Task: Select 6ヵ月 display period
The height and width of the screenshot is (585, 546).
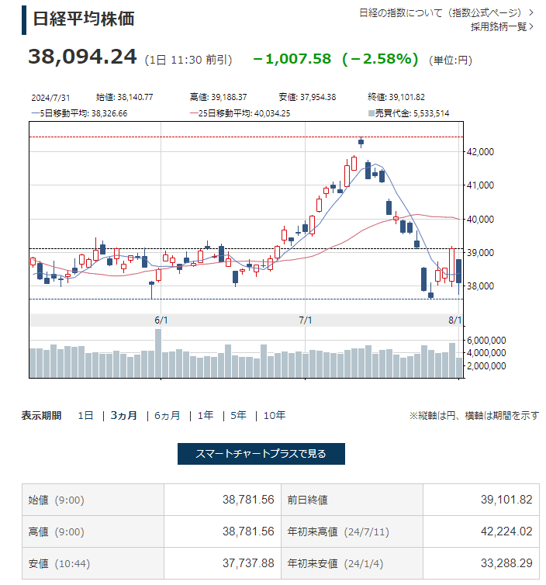Action: pyautogui.click(x=168, y=415)
